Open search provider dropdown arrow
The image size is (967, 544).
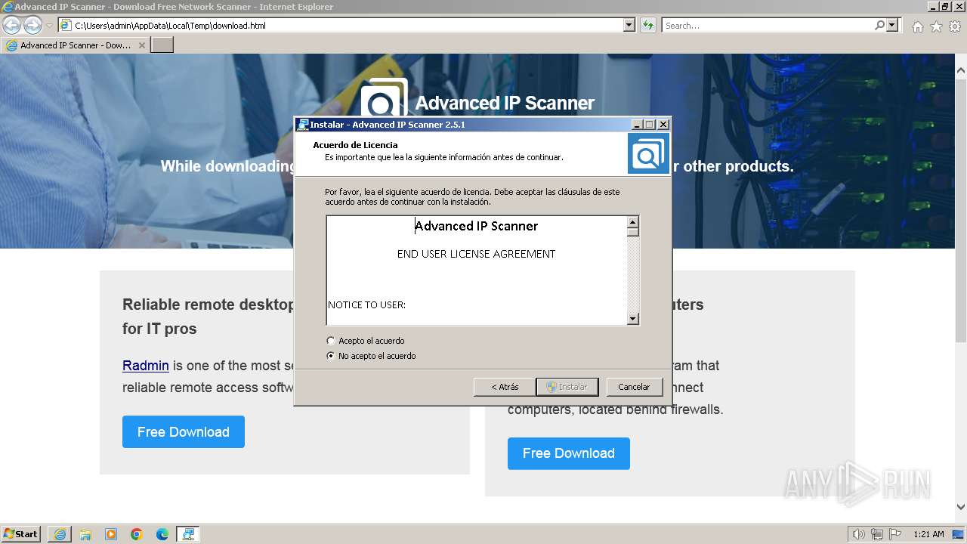(x=893, y=26)
